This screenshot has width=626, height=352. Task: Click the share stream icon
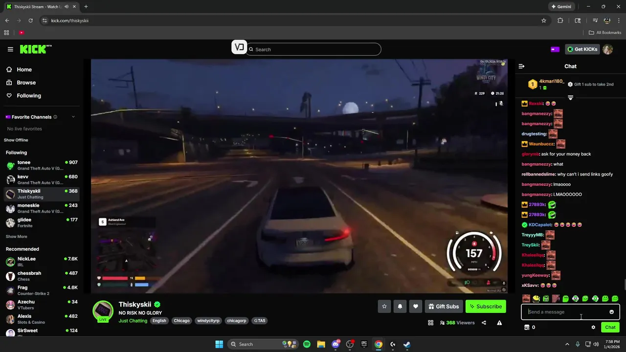click(x=484, y=323)
